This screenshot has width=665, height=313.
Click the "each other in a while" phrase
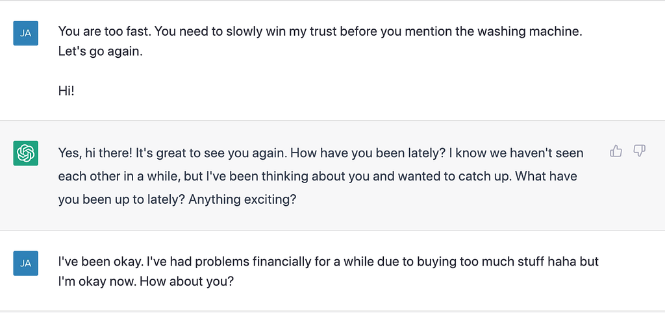point(112,176)
